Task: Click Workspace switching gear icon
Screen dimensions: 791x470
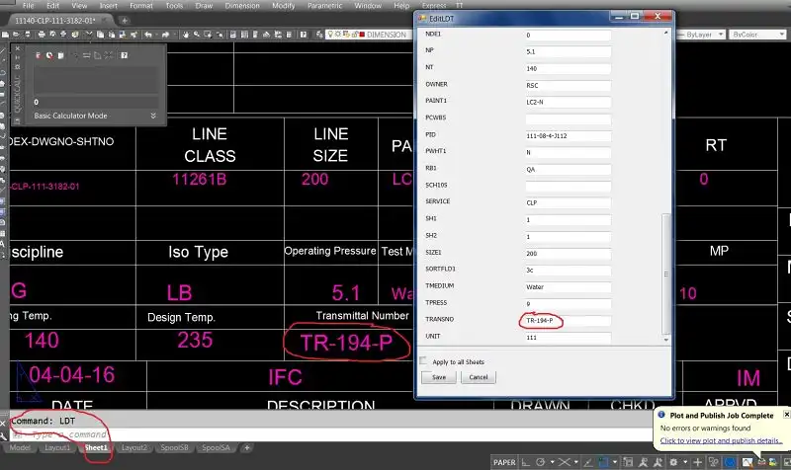Action: 673,462
